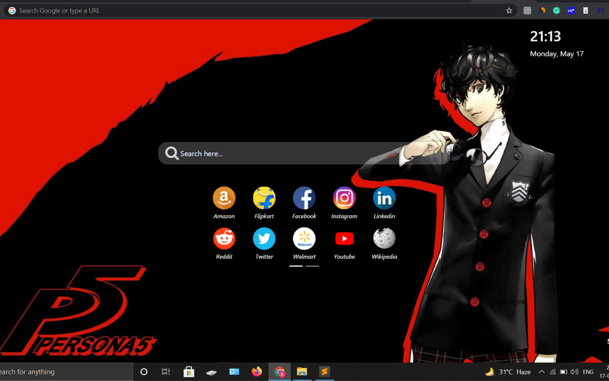The width and height of the screenshot is (609, 381).
Task: Open the Walmart shortcut
Action: (x=304, y=239)
